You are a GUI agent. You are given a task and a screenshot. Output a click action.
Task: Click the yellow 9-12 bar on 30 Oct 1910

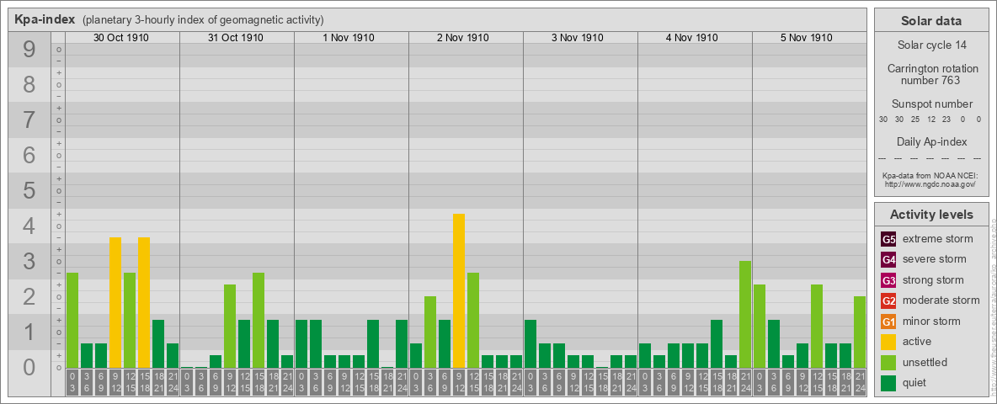coord(115,302)
